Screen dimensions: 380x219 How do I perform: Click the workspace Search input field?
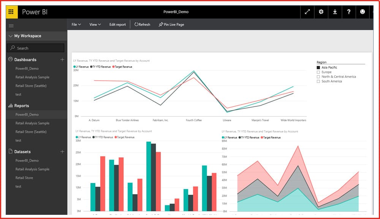(x=35, y=48)
